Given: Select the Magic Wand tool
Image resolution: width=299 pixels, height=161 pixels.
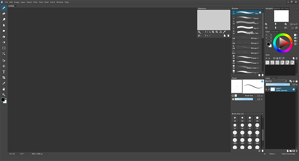Looking at the screenshot, I should pos(4,54).
